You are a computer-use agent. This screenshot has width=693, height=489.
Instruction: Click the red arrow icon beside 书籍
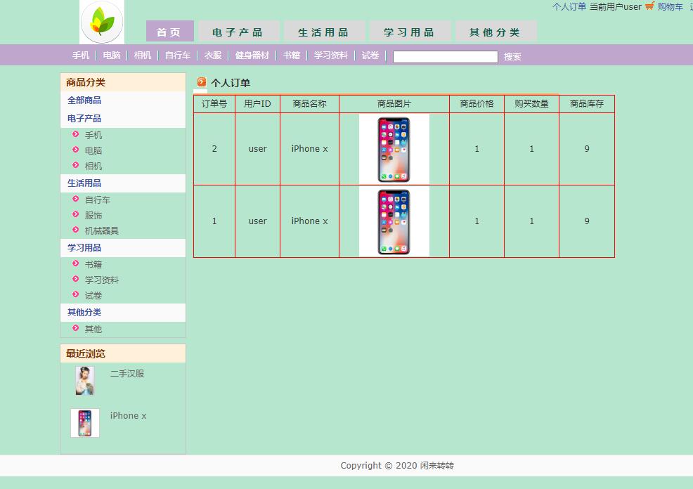[x=77, y=264]
